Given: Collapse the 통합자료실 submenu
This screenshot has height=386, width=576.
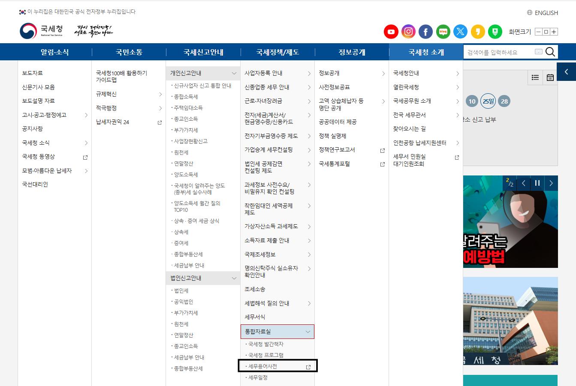Looking at the screenshot, I should tap(308, 332).
